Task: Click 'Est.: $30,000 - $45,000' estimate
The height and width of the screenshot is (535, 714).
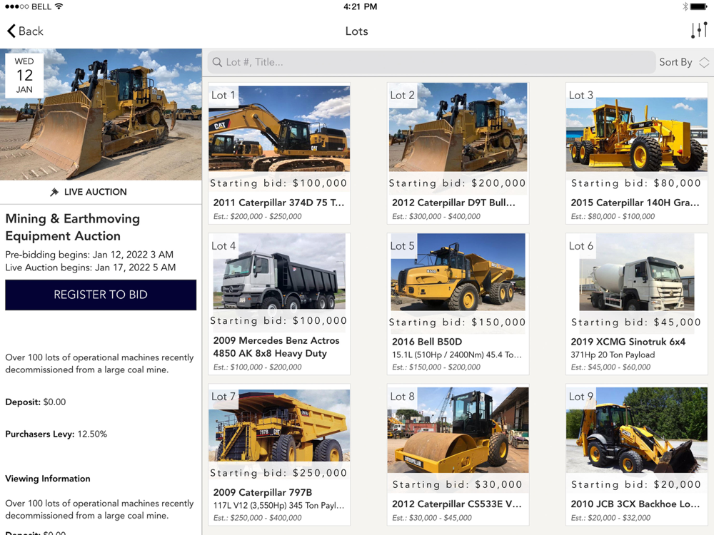Action: [432, 518]
